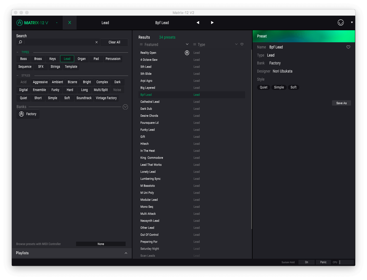Open the Browse presets MIDI Controller dropdown
Viewport: 367px width, 280px height.
click(x=101, y=244)
